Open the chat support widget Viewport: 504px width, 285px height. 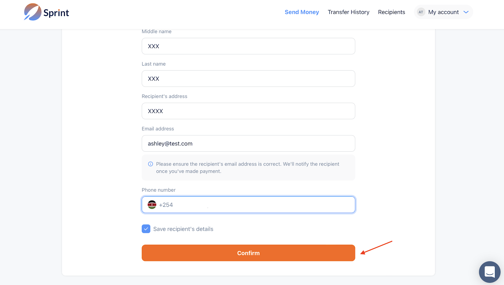pos(490,272)
